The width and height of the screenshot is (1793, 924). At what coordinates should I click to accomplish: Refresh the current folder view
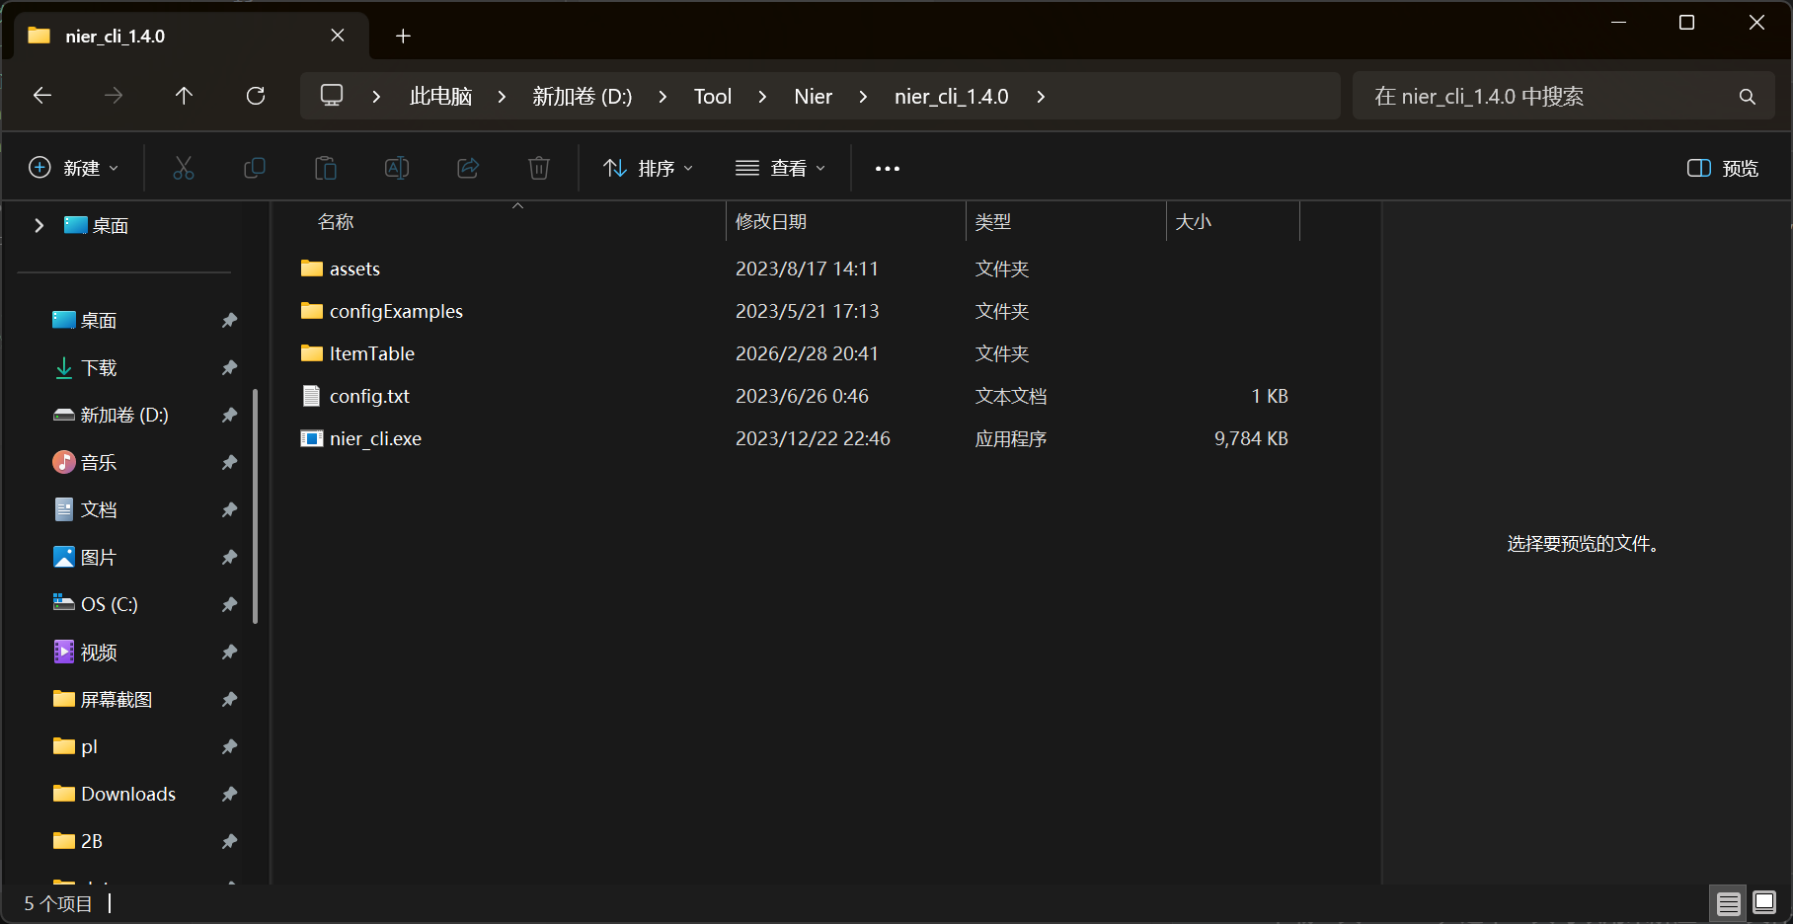pos(256,96)
